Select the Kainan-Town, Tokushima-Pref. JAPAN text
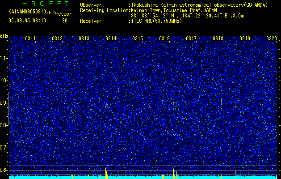 click(174, 10)
